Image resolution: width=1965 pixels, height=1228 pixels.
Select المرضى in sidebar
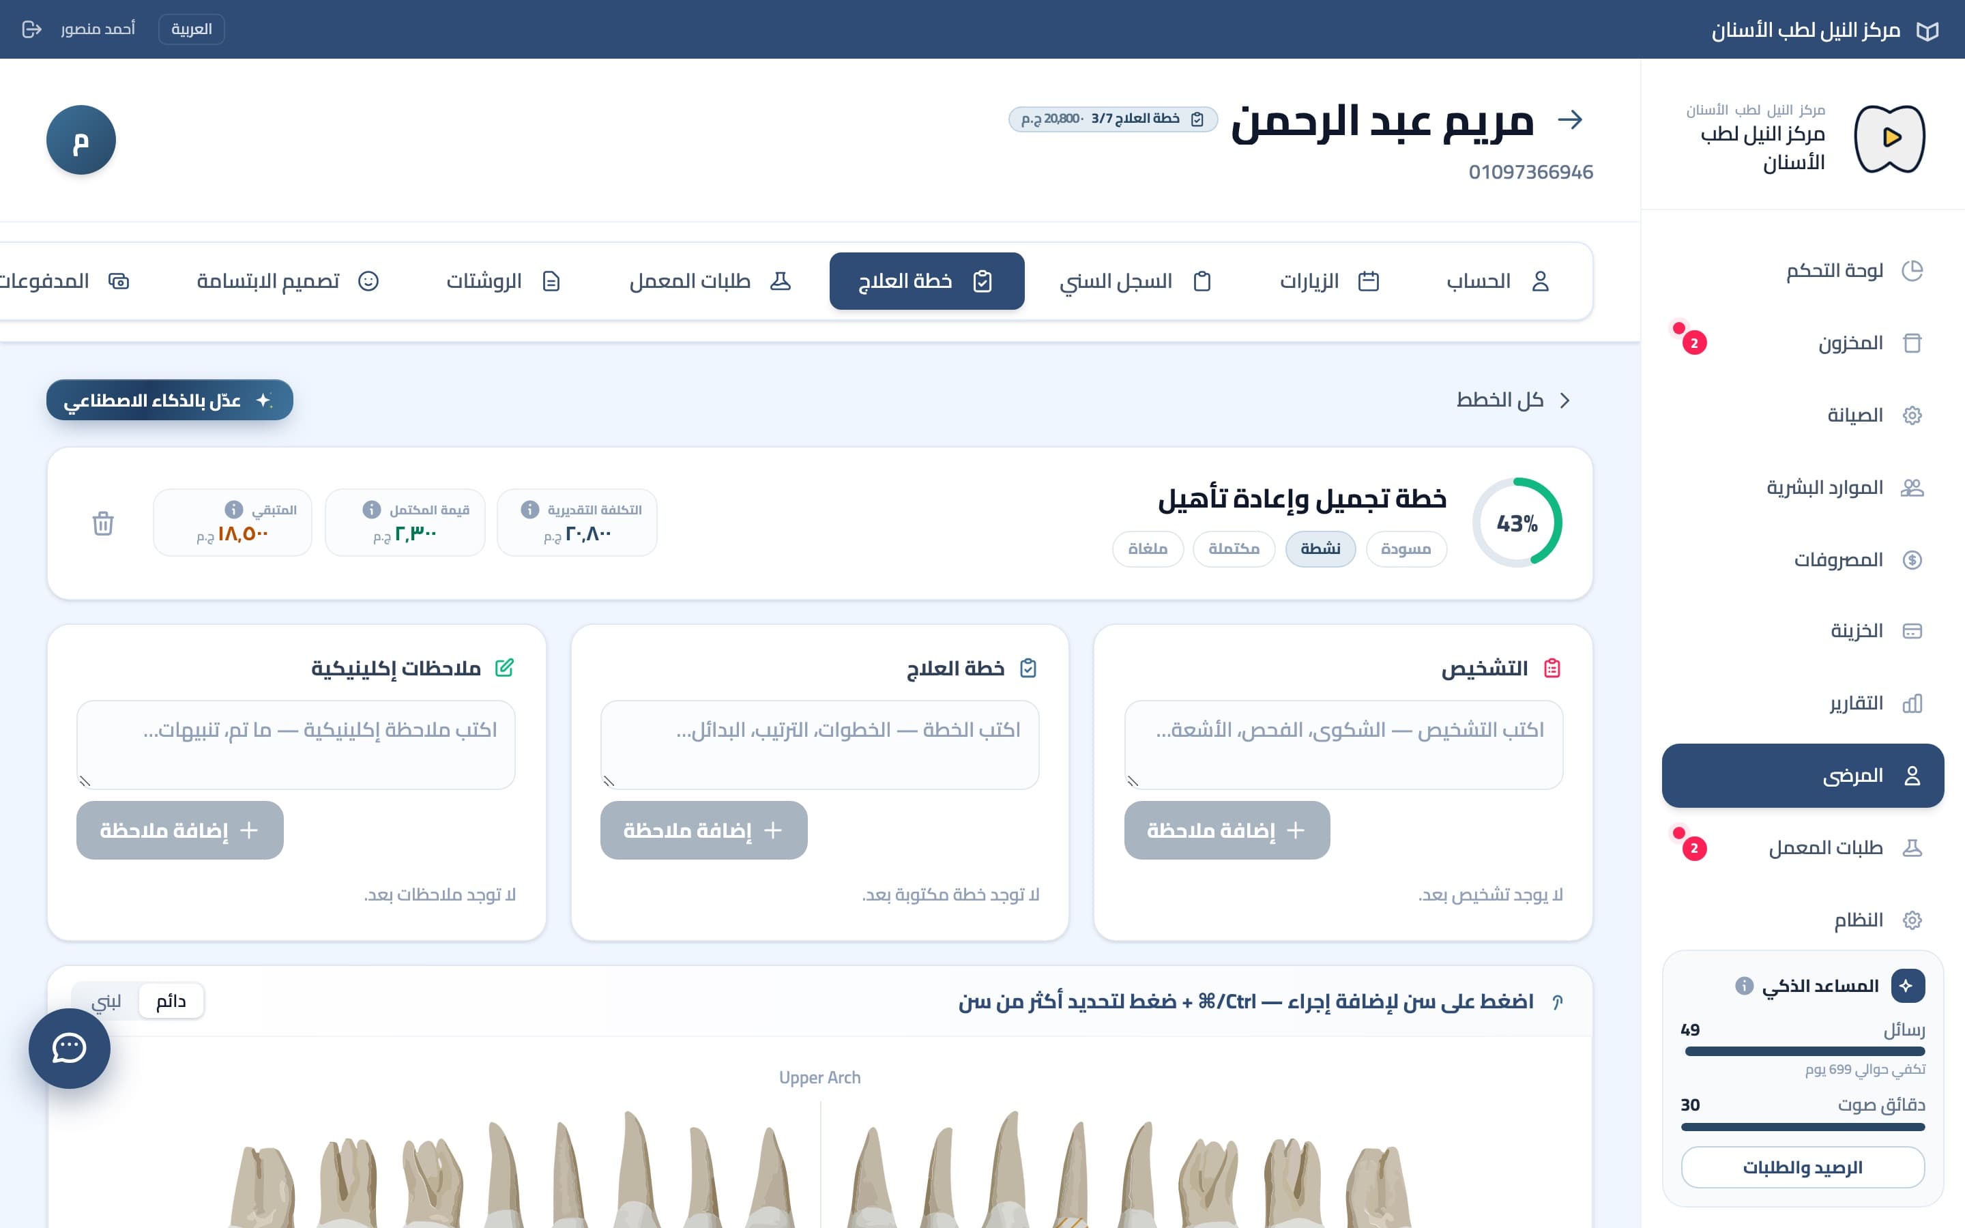coord(1803,776)
